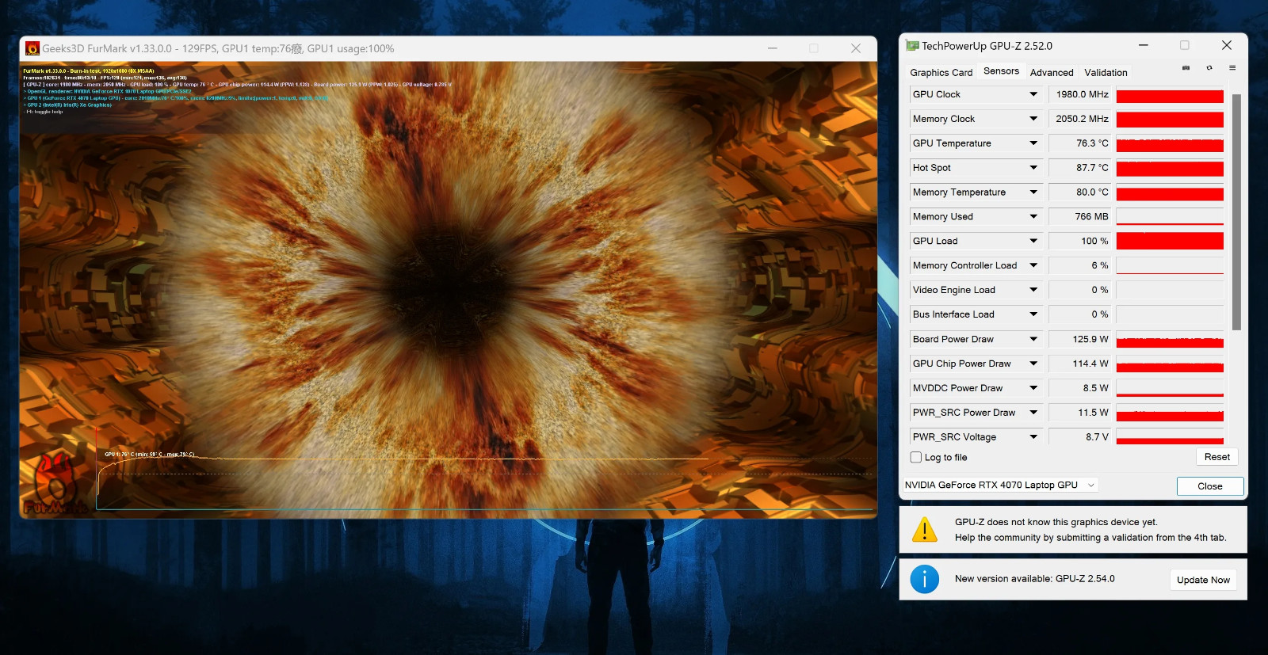The height and width of the screenshot is (655, 1268).
Task: Open the PWR_SRC Voltage dropdown
Action: click(1033, 437)
